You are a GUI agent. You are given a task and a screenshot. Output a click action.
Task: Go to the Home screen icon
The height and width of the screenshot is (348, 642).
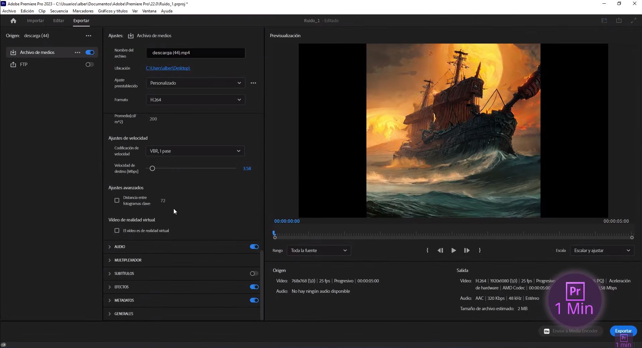pos(13,21)
